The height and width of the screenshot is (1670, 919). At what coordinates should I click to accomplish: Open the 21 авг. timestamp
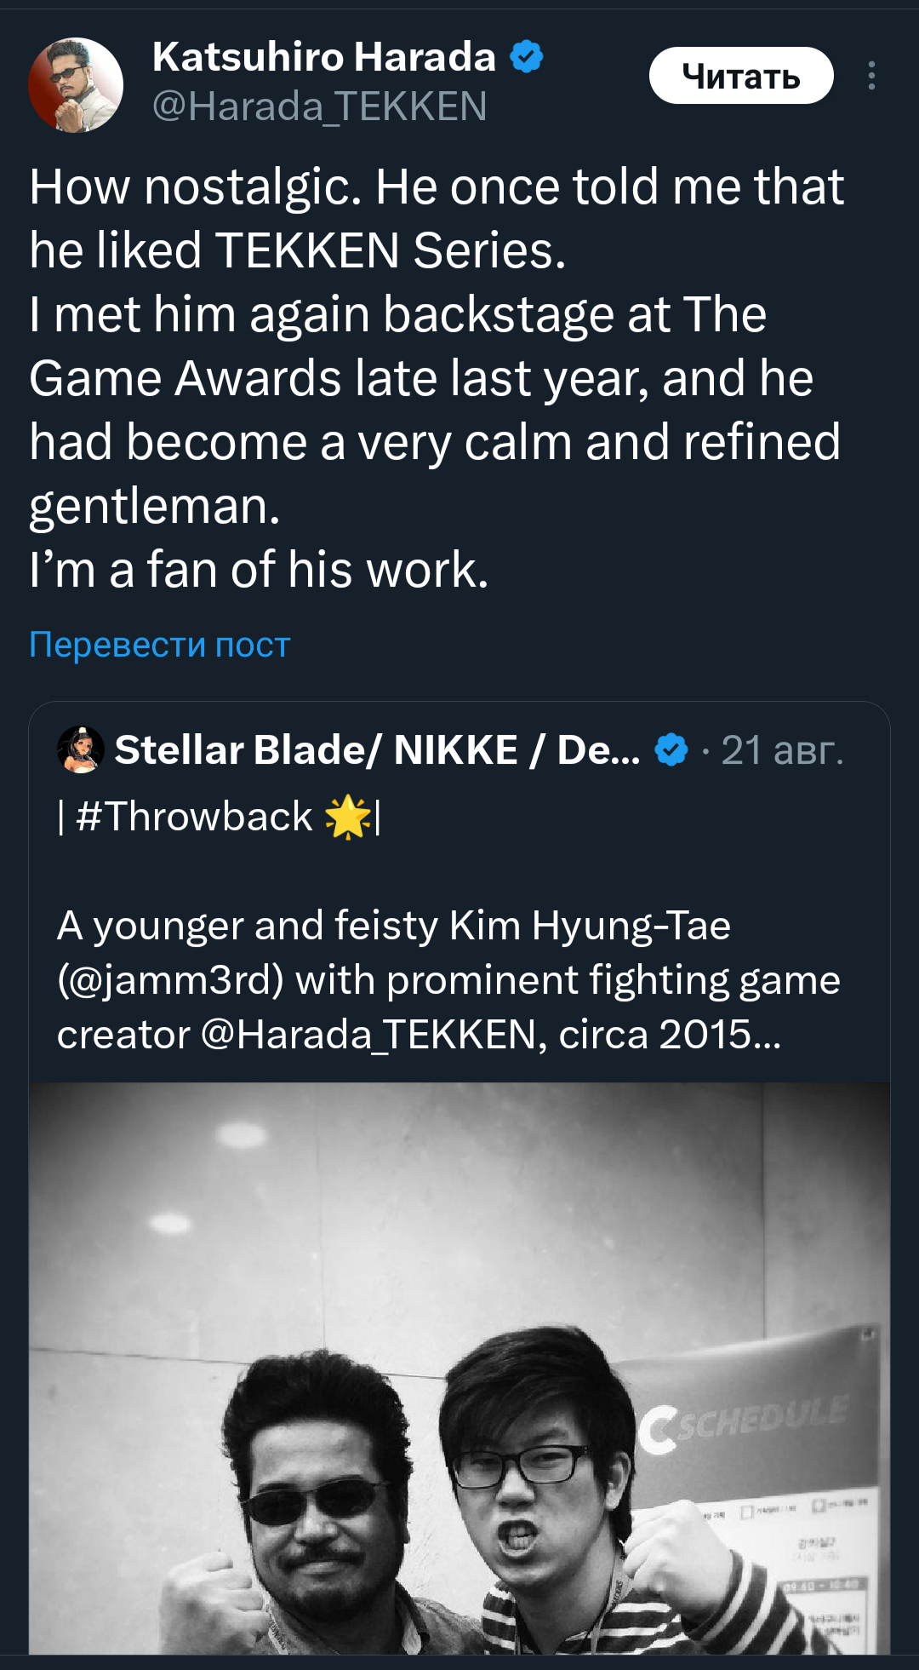[x=782, y=750]
